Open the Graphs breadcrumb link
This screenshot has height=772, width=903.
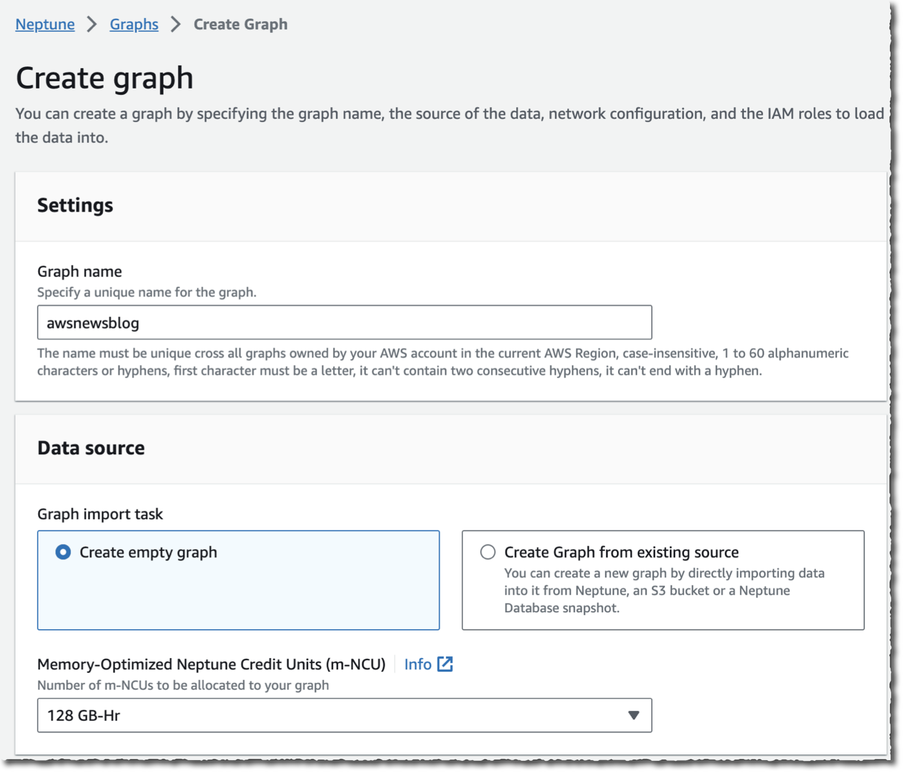pyautogui.click(x=134, y=24)
